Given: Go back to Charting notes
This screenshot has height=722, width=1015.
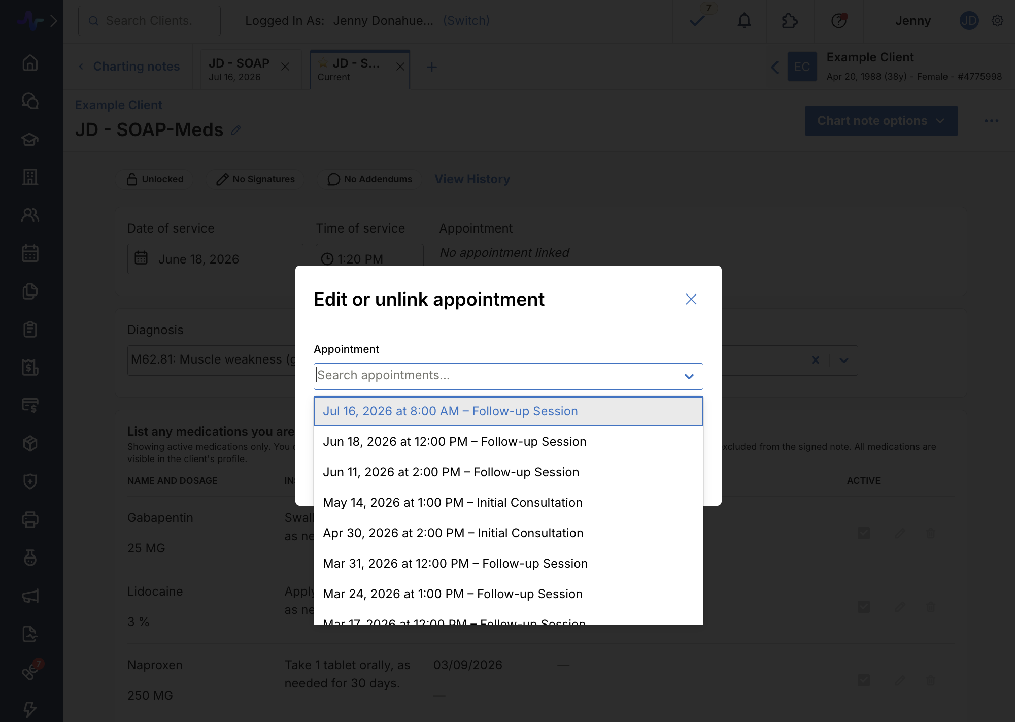Looking at the screenshot, I should [x=130, y=67].
